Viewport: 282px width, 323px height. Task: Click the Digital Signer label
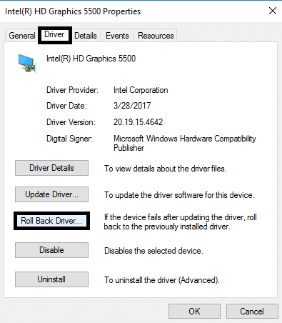[x=69, y=139]
